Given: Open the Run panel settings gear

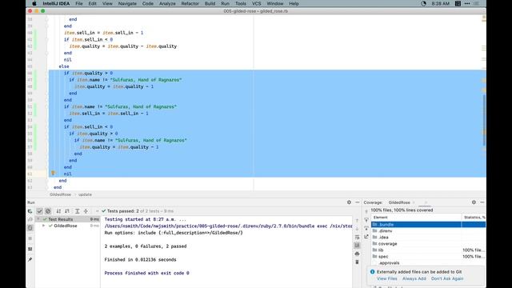Looking at the screenshot, I should tap(349, 202).
